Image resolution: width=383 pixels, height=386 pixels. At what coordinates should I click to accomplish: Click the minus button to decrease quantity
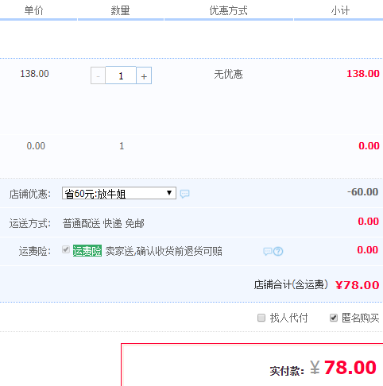pyautogui.click(x=98, y=75)
